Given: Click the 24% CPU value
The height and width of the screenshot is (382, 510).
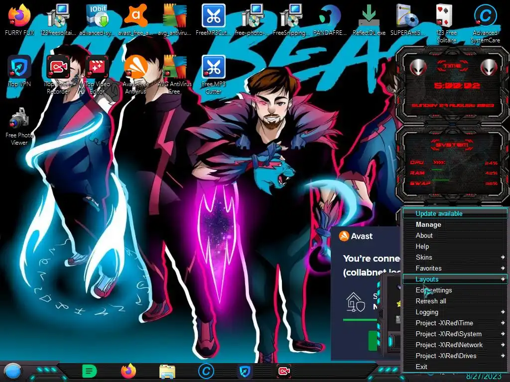Looking at the screenshot, I should tap(491, 163).
